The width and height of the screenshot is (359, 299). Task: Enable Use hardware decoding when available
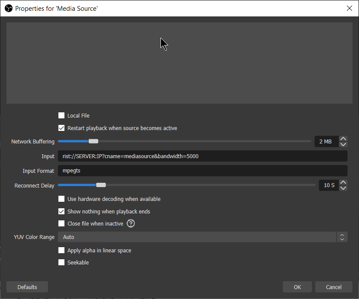61,199
